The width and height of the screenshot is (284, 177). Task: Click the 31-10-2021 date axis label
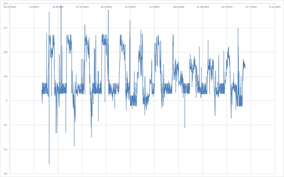coord(203,7)
